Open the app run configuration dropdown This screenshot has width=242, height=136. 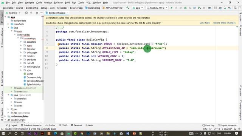coord(138,8)
